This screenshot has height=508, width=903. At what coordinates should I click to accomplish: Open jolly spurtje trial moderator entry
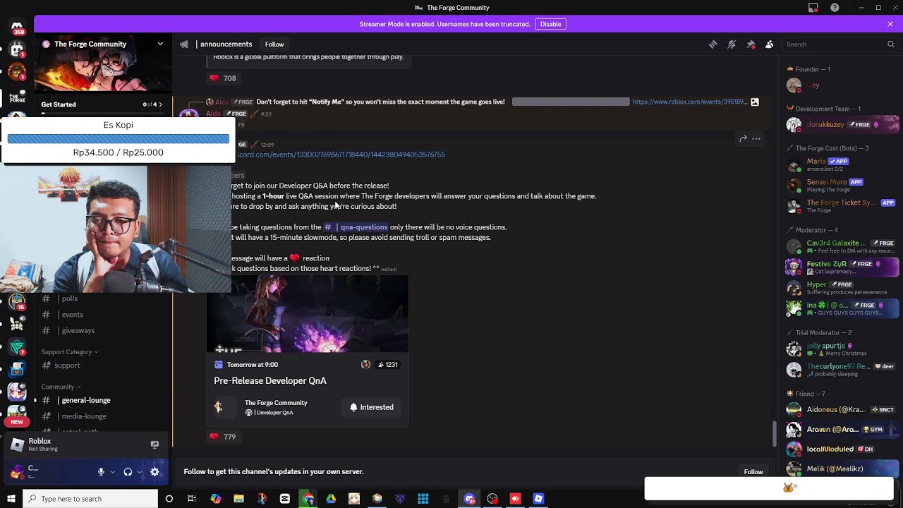click(x=842, y=349)
